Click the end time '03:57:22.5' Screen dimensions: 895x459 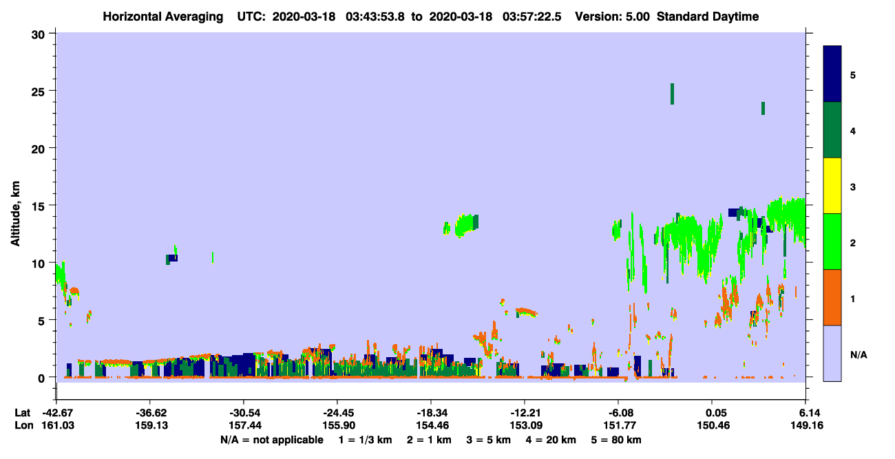(532, 17)
